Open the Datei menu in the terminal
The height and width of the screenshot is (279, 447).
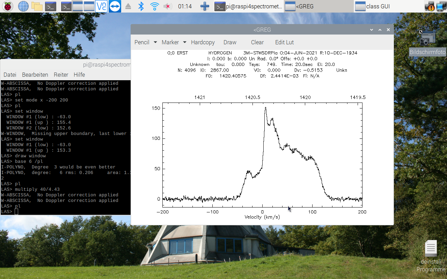[x=10, y=75]
